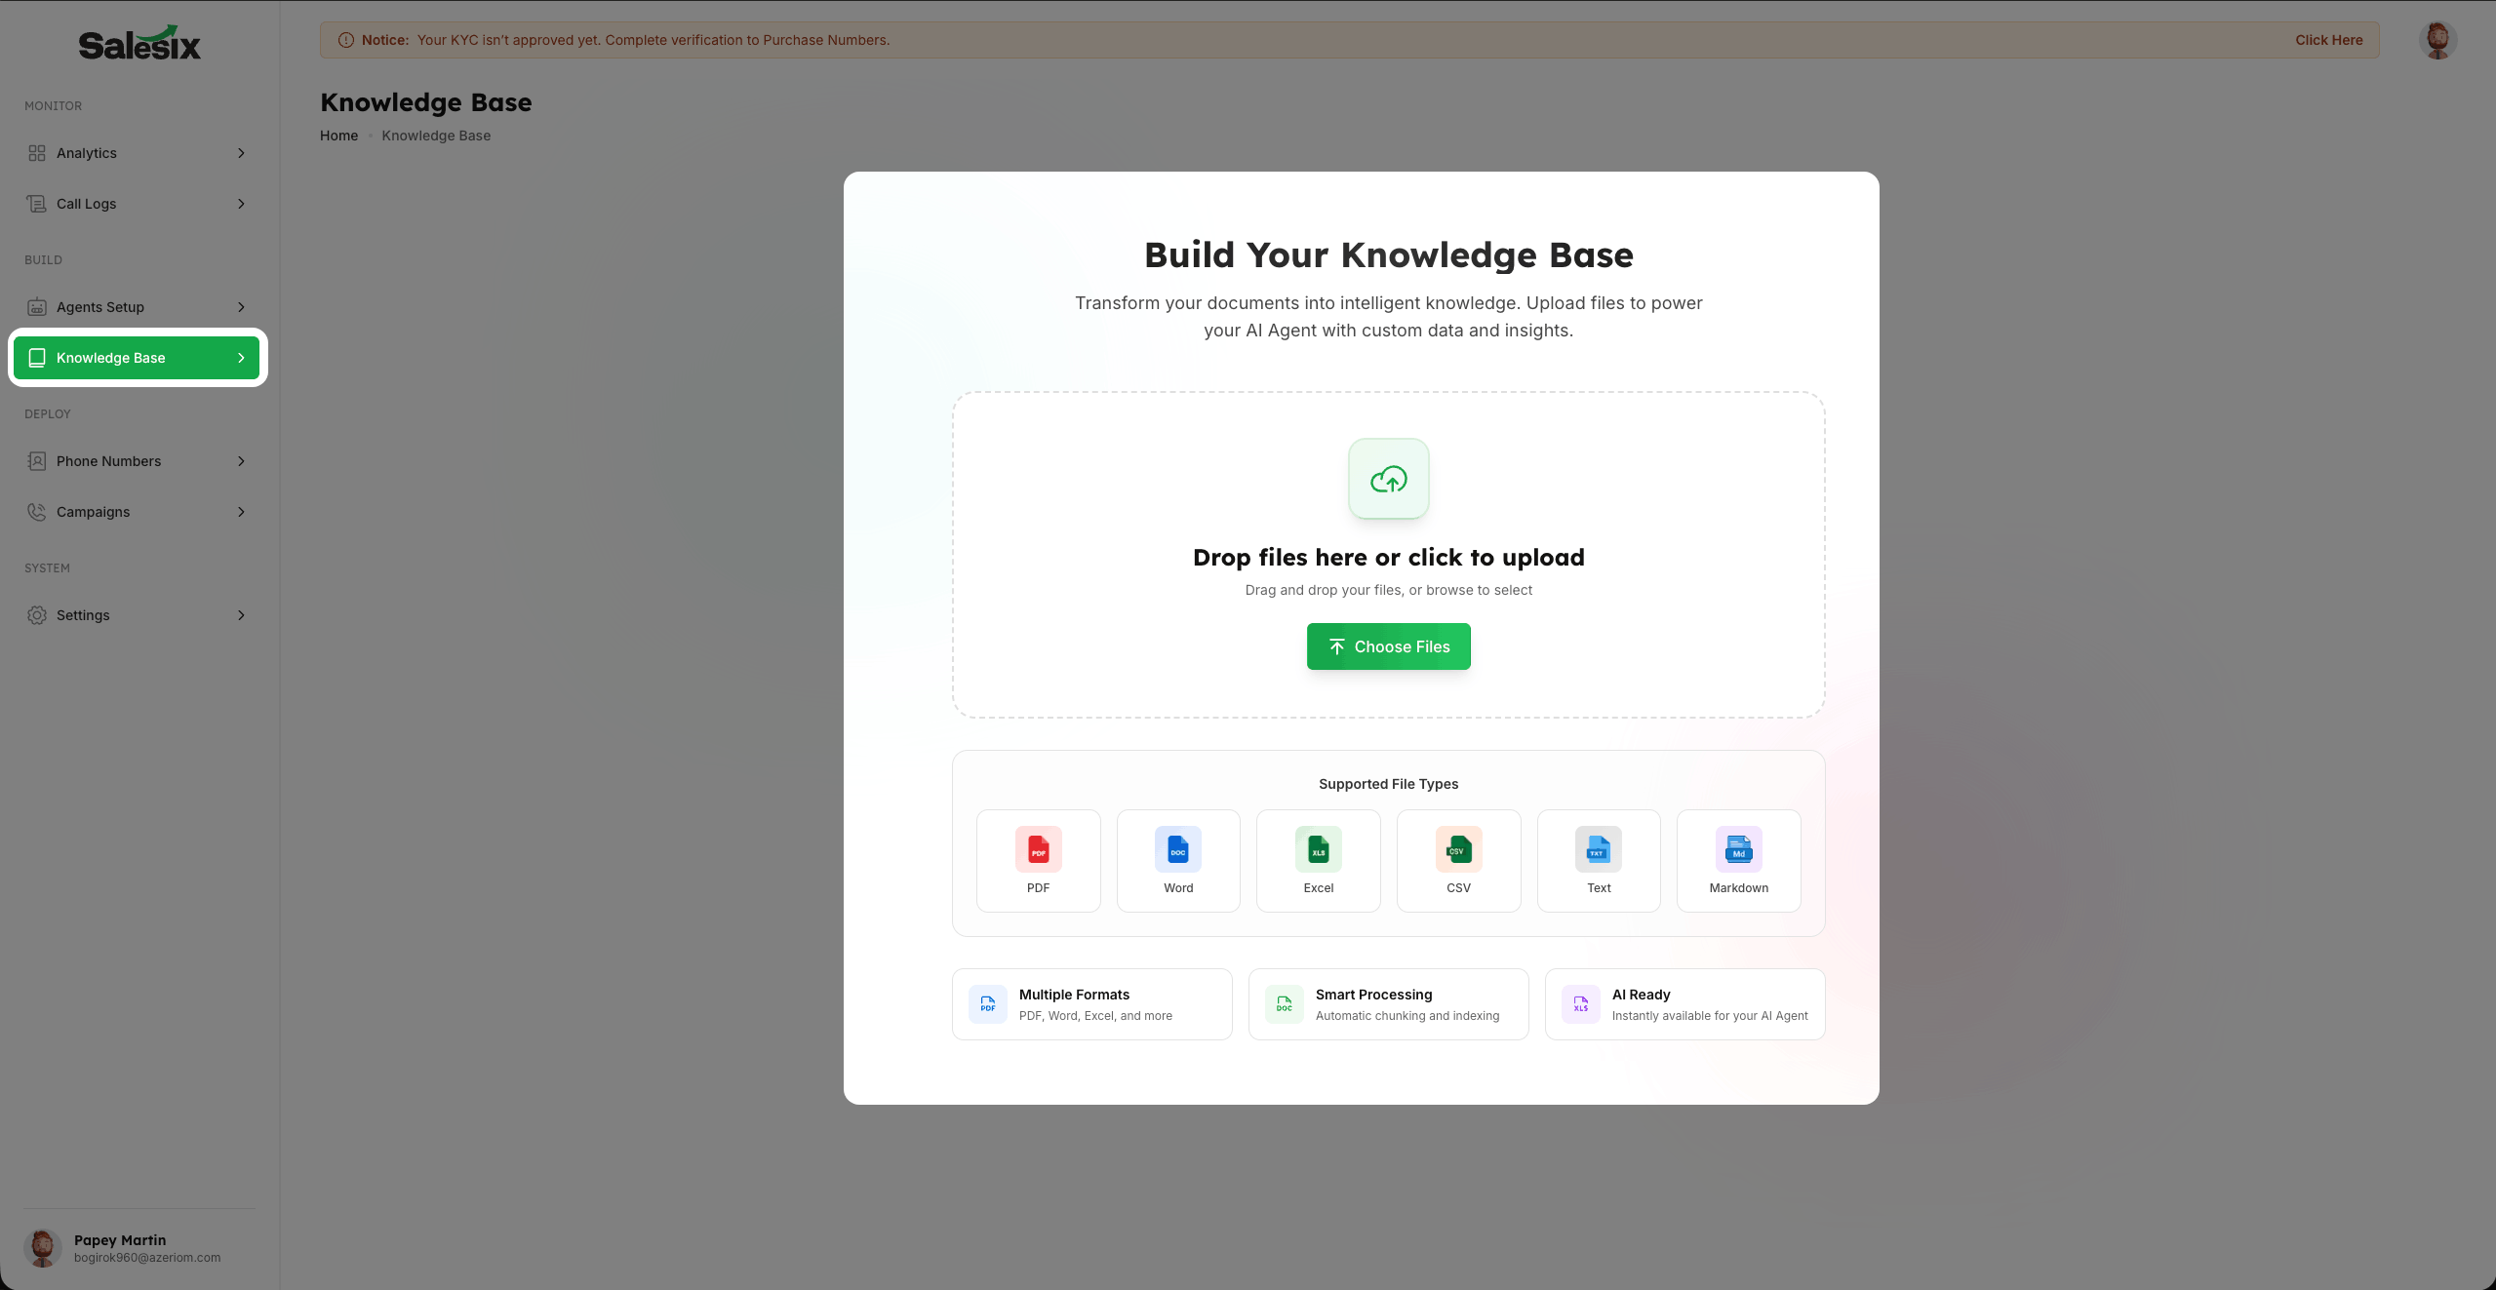Image resolution: width=2496 pixels, height=1290 pixels.
Task: Select the Markdown file type icon
Action: click(1738, 849)
